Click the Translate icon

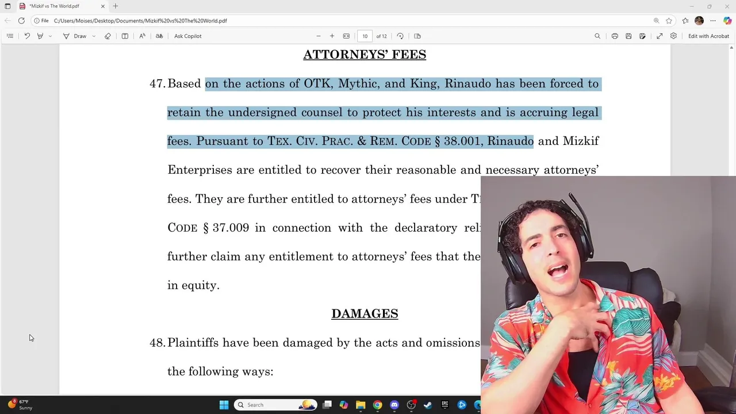coord(159,36)
